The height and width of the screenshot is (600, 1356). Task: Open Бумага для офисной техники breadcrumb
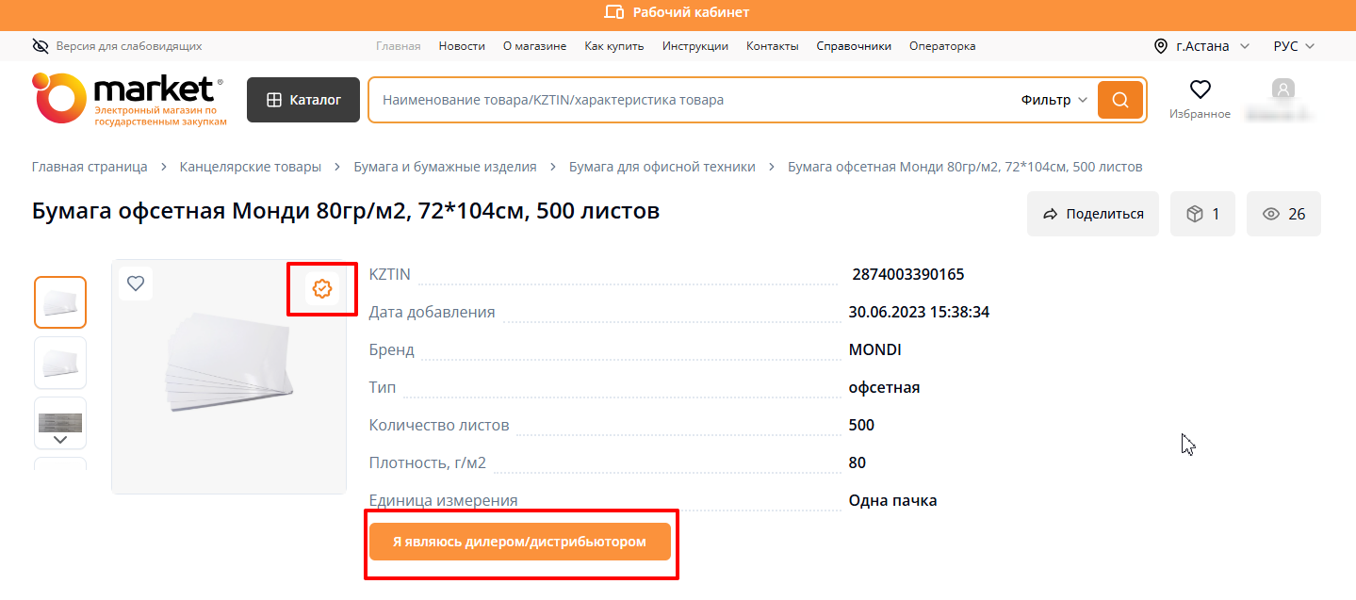click(662, 167)
